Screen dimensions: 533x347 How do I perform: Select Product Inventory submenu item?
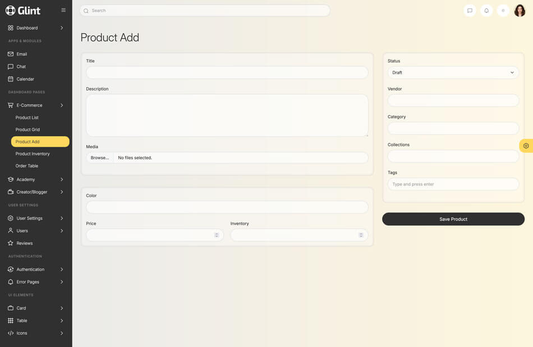coord(33,154)
